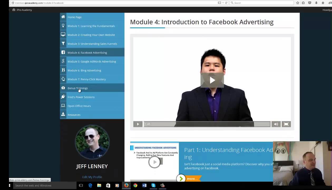332x190 pixels.
Task: Open Microsoft Word from the taskbar
Action: tap(144, 186)
